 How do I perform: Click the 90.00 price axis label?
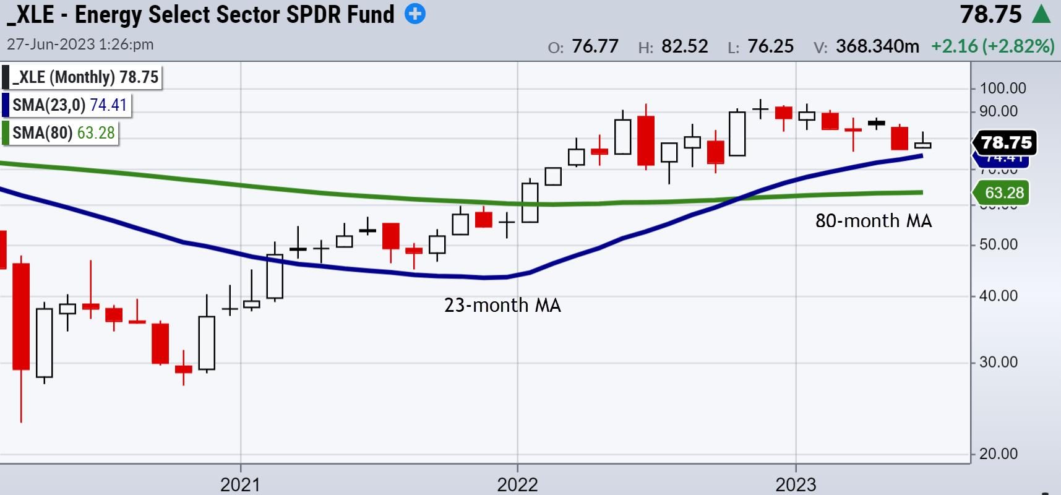[x=999, y=111]
